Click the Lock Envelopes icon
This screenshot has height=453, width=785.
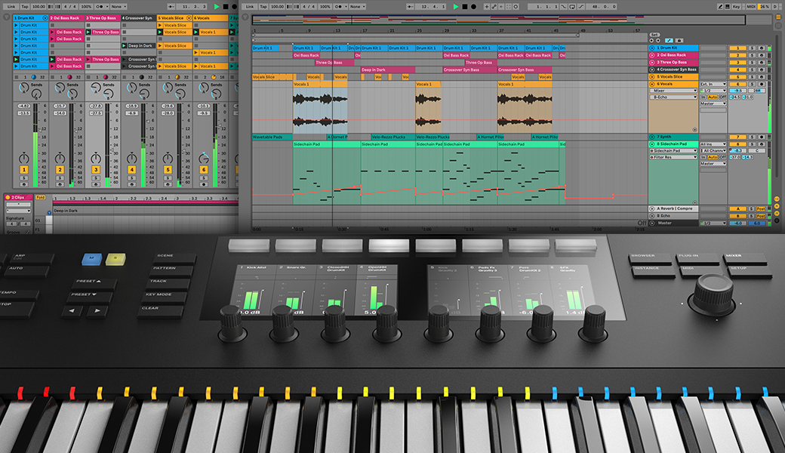[x=680, y=40]
